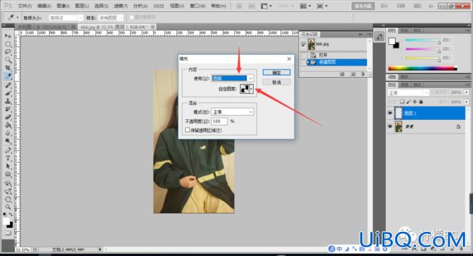
Task: Click the 不透明度 opacity input field
Action: click(x=219, y=121)
